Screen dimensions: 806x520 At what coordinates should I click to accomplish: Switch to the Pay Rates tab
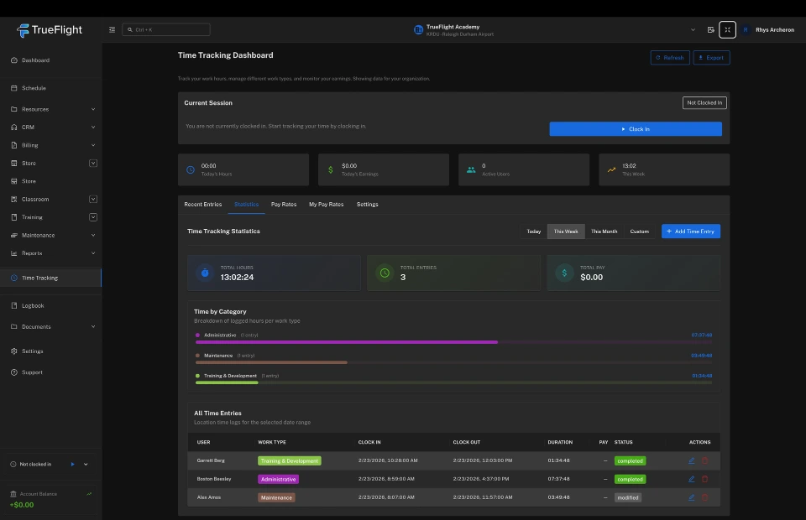coord(283,205)
